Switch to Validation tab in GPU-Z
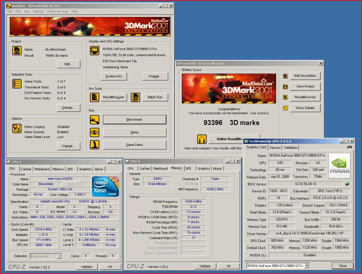Screen dimensions: 362x274 (291, 147)
